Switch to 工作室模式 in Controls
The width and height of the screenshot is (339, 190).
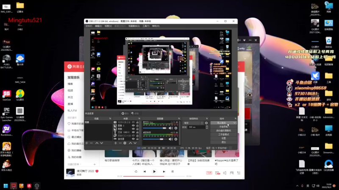[x=224, y=134]
